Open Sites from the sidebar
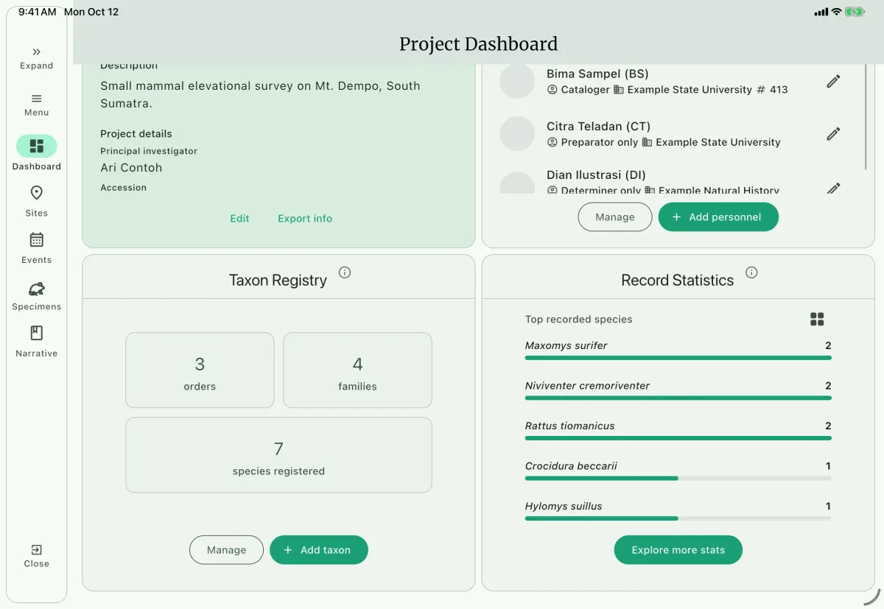 pos(37,200)
